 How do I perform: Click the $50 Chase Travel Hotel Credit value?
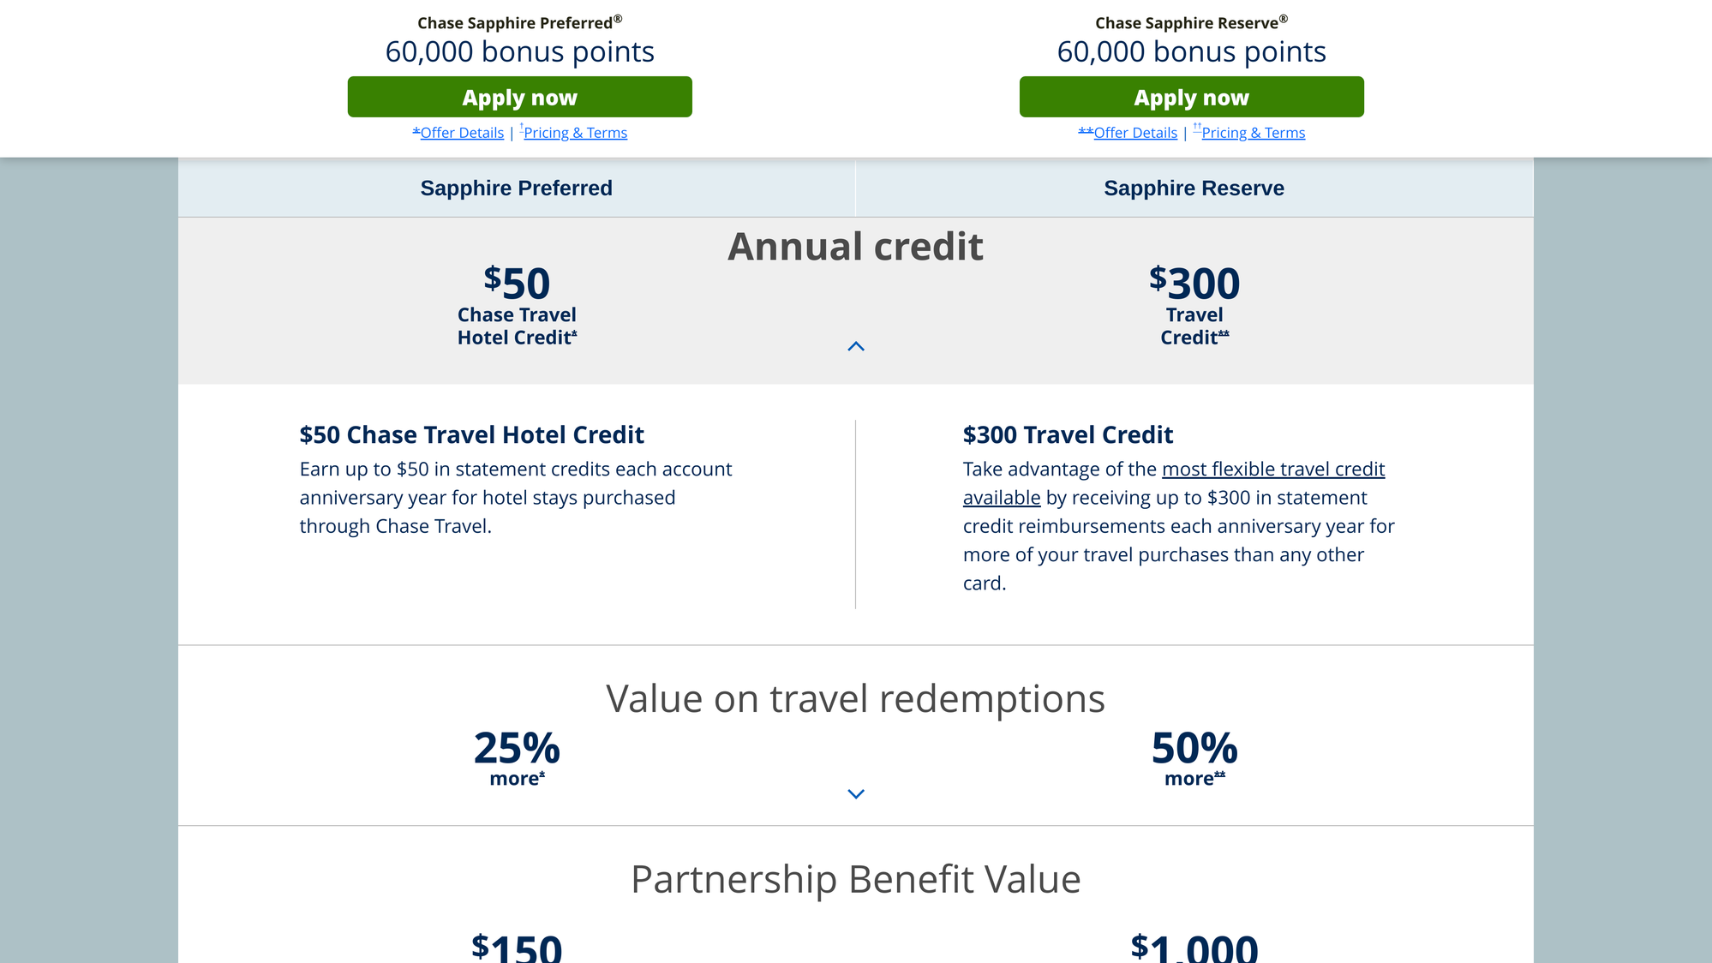pyautogui.click(x=517, y=284)
